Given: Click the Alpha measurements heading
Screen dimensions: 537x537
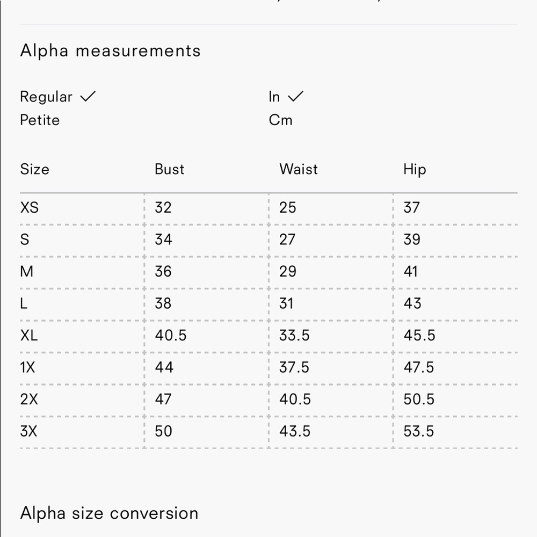Looking at the screenshot, I should pyautogui.click(x=110, y=50).
